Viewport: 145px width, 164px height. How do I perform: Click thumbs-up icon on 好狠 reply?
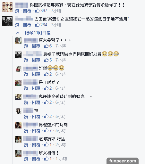coord(47,74)
